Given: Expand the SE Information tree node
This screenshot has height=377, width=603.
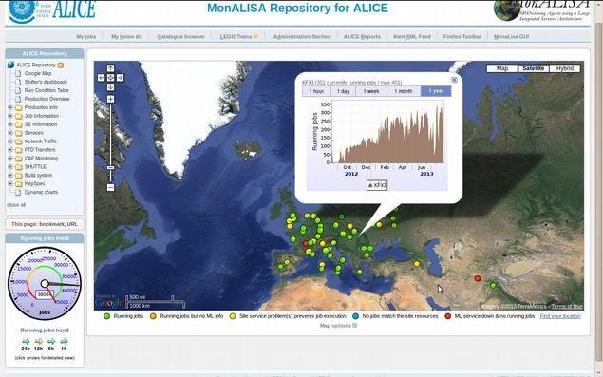Looking at the screenshot, I should [10, 124].
